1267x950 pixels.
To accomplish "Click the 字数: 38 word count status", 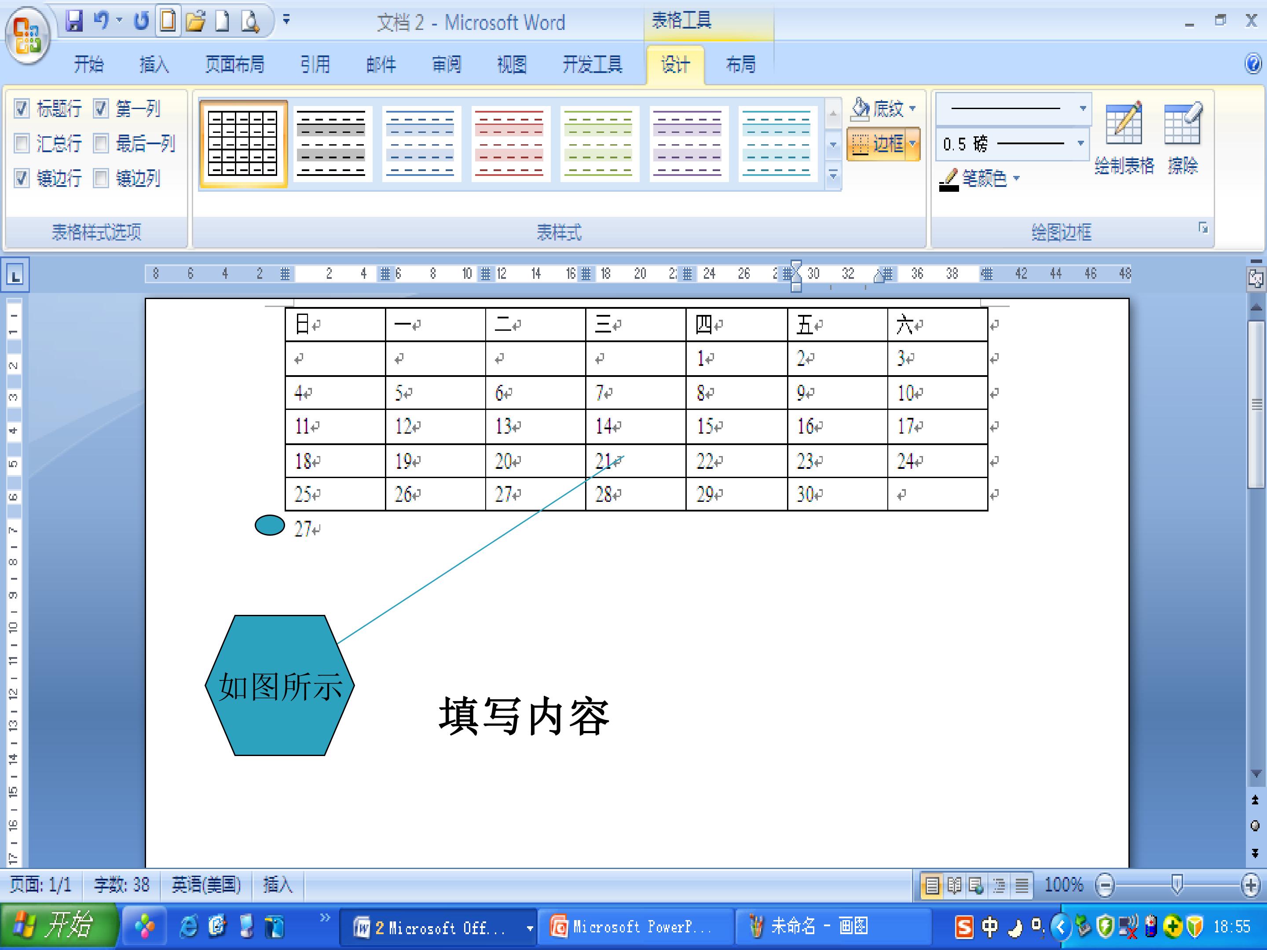I will [121, 885].
